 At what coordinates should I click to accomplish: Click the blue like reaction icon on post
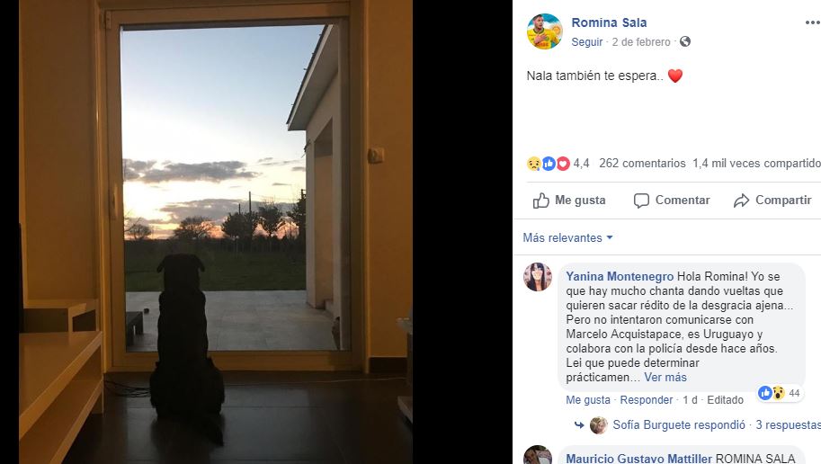pos(549,164)
